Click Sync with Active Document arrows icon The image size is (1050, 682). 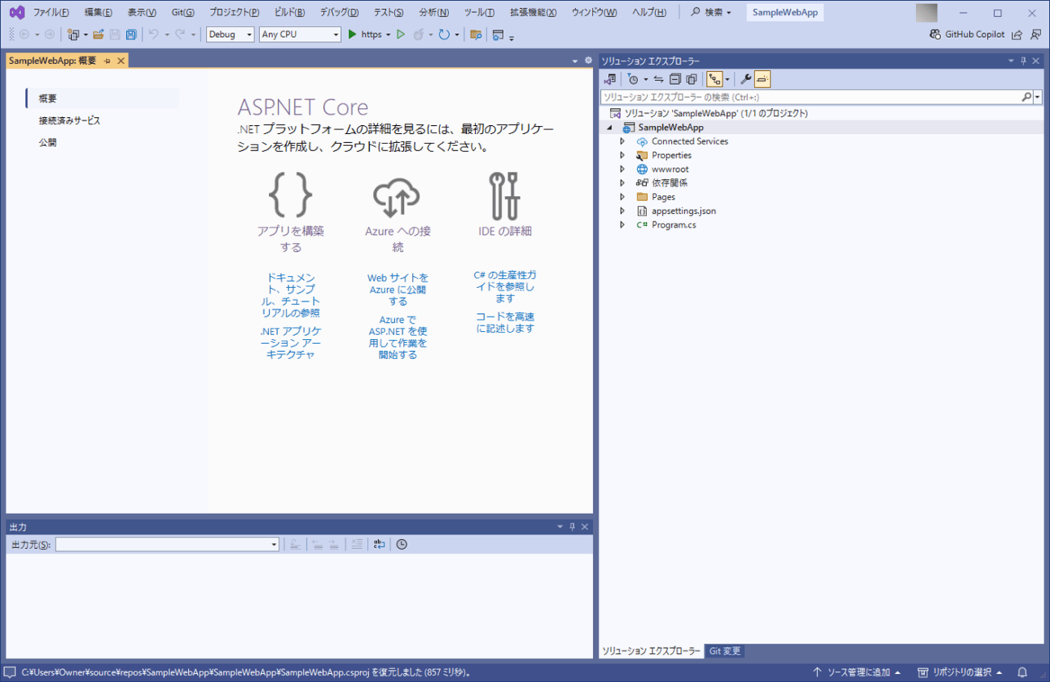pos(658,79)
